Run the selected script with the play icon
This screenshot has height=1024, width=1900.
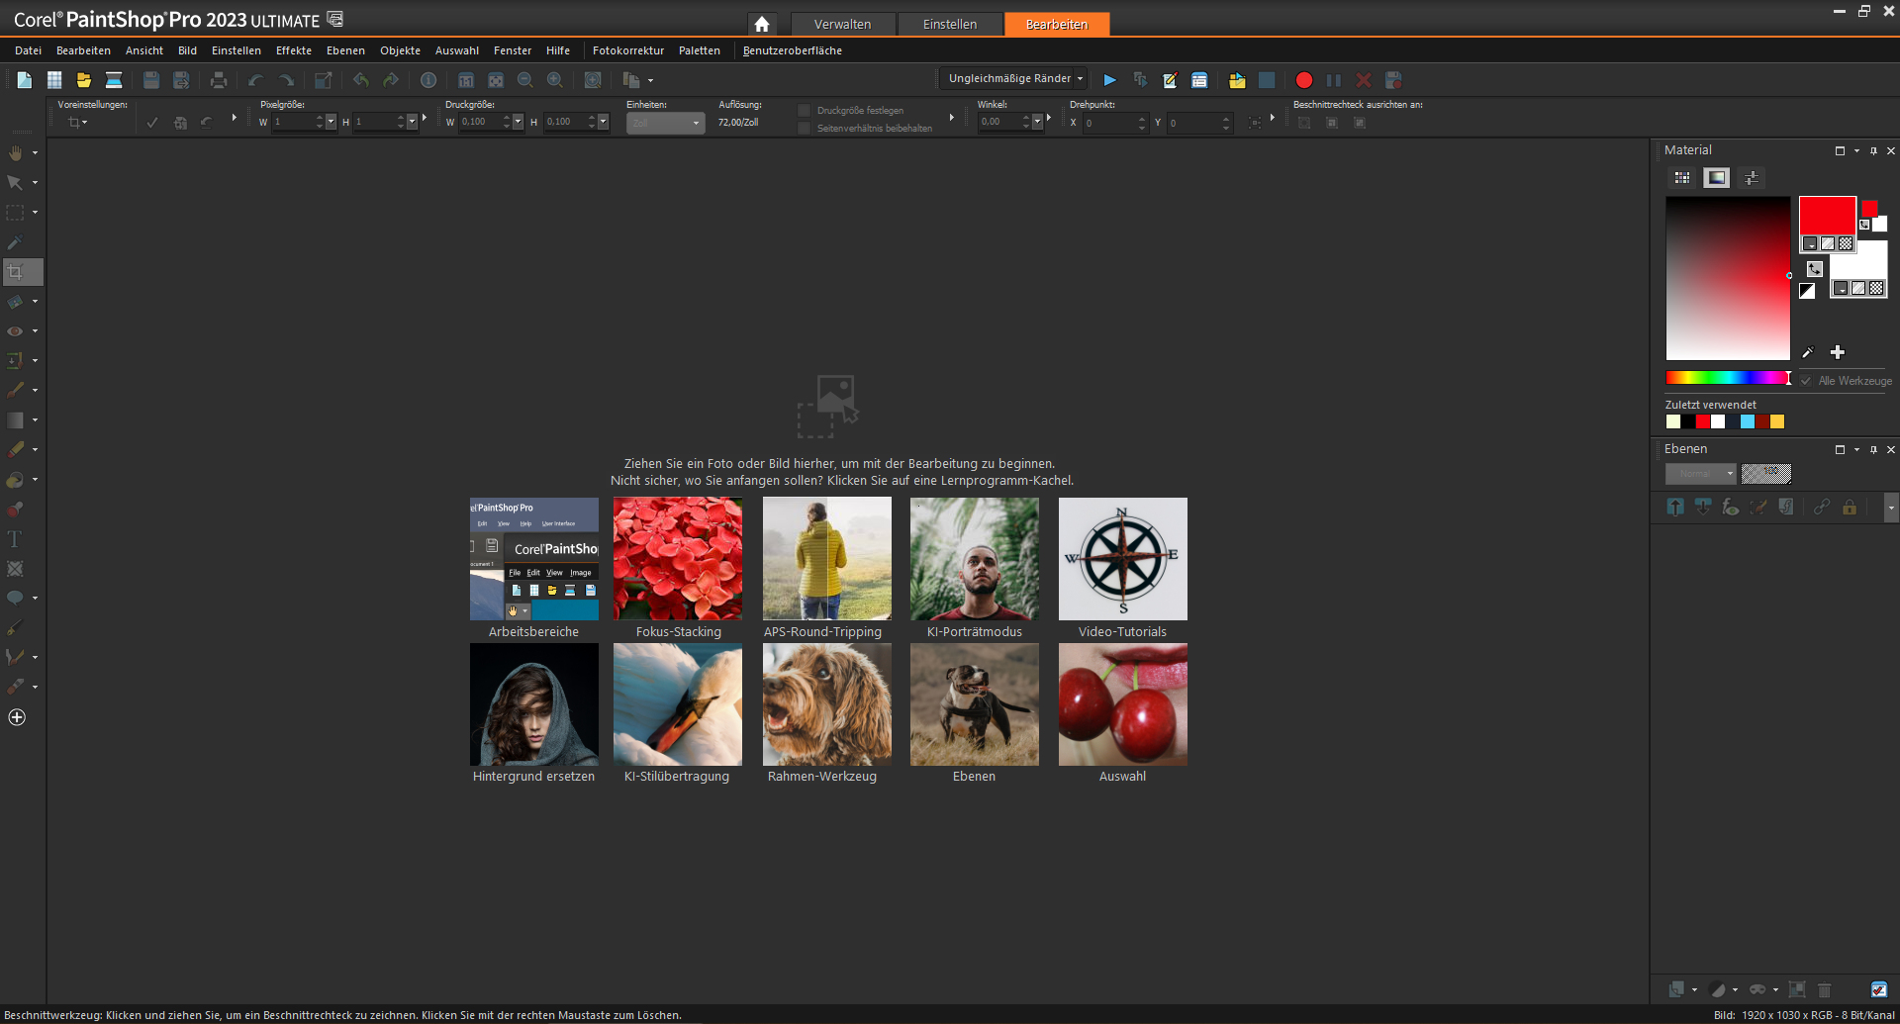pos(1109,80)
